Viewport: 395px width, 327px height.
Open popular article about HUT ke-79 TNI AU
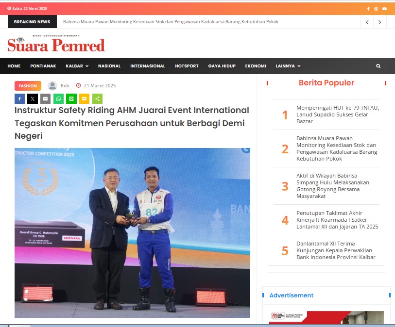[337, 114]
